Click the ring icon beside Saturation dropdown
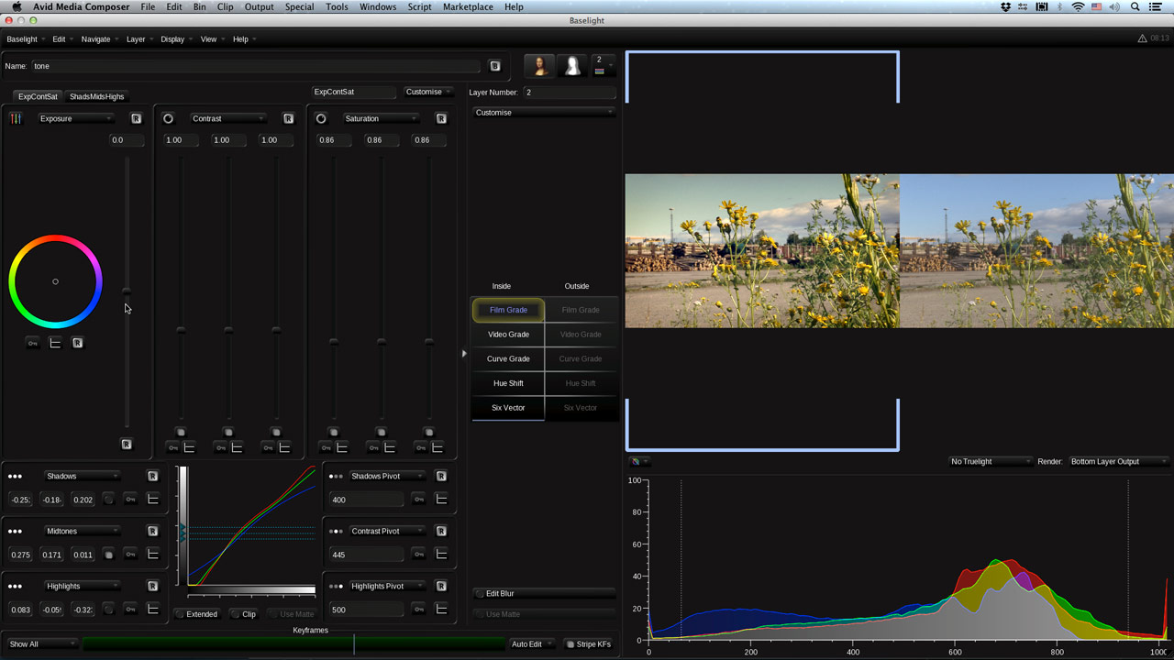1174x660 pixels. [321, 118]
